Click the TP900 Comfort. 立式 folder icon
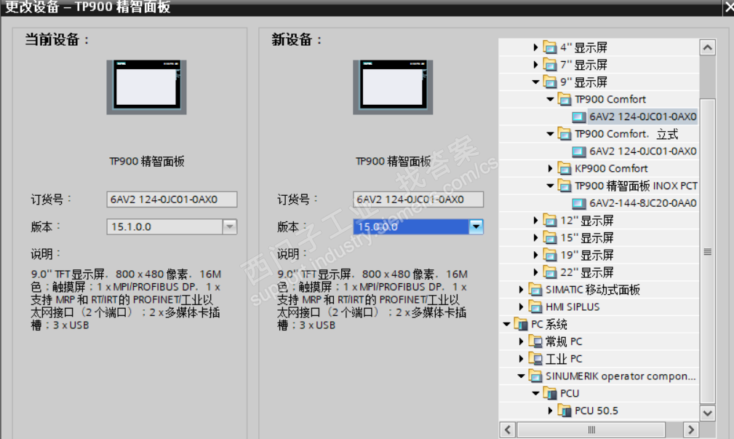Screen dimensions: 734x439 pyautogui.click(x=564, y=134)
